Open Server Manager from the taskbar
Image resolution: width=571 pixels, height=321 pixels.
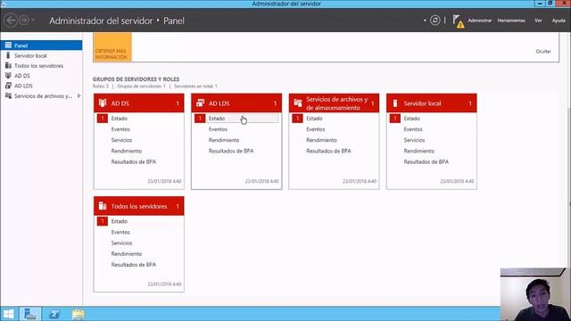[x=30, y=314]
